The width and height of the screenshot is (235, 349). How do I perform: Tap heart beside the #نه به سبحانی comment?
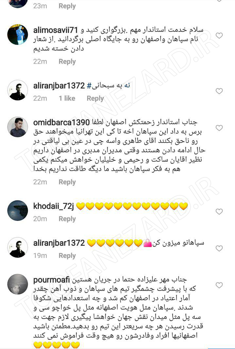(219, 91)
